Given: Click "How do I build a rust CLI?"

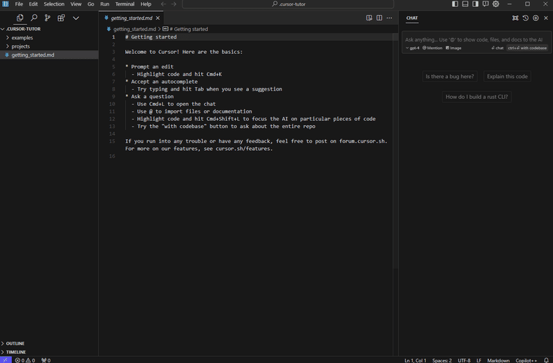Looking at the screenshot, I should coord(477,97).
